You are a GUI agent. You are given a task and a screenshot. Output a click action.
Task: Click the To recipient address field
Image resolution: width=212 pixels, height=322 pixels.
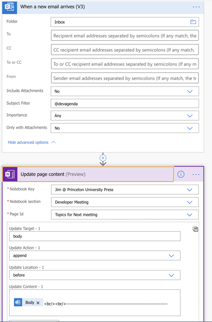[x=125, y=36]
